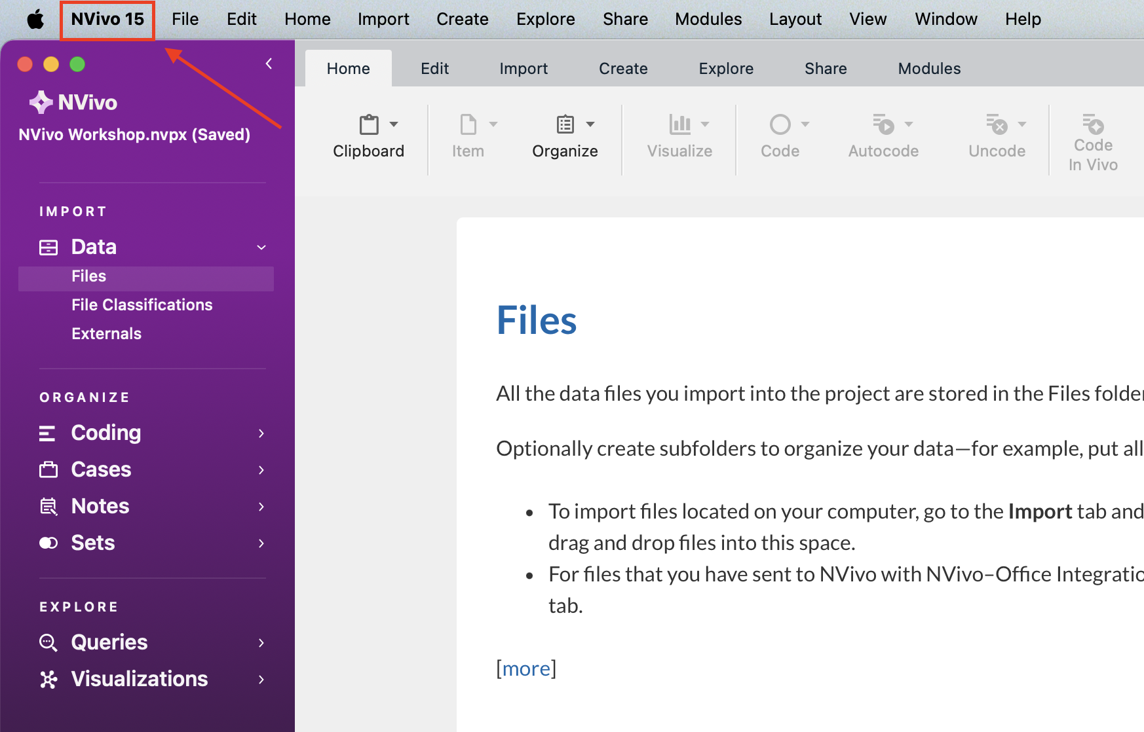This screenshot has width=1144, height=732.
Task: Click the Organize list icon
Action: 565,124
